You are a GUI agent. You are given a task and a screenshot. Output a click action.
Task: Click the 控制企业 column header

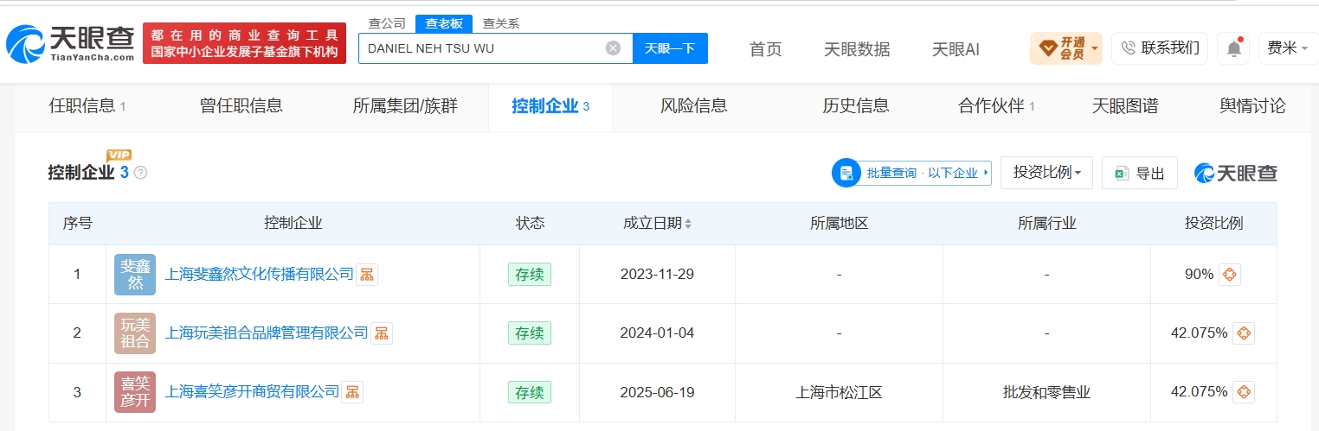tap(293, 224)
